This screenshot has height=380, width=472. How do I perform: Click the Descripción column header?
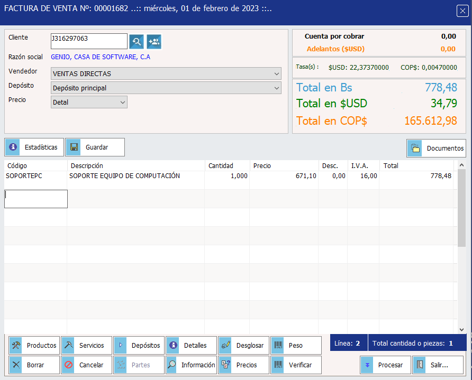pyautogui.click(x=135, y=165)
